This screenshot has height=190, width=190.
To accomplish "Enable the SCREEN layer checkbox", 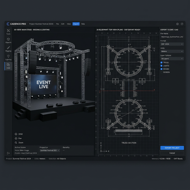I will 161,72.
